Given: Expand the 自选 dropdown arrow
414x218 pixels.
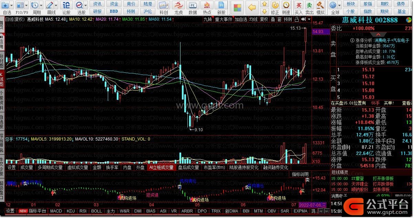Looking at the screenshot, I should 12,6.
